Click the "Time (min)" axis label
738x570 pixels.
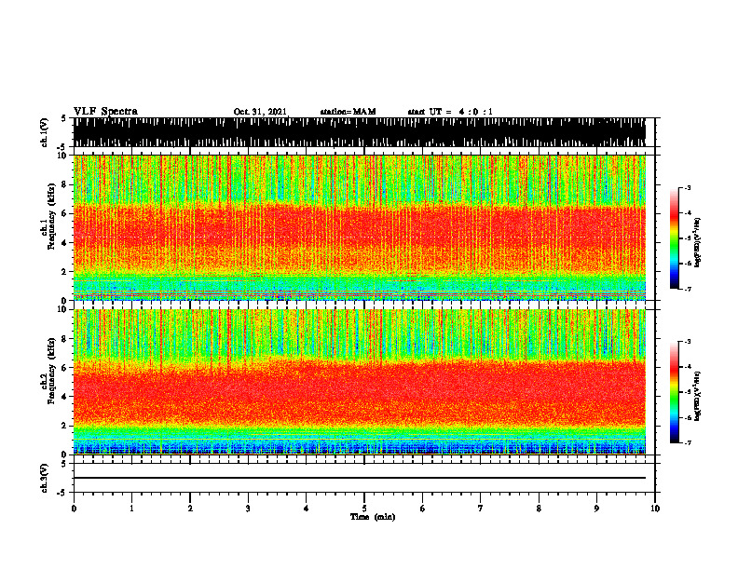click(373, 517)
